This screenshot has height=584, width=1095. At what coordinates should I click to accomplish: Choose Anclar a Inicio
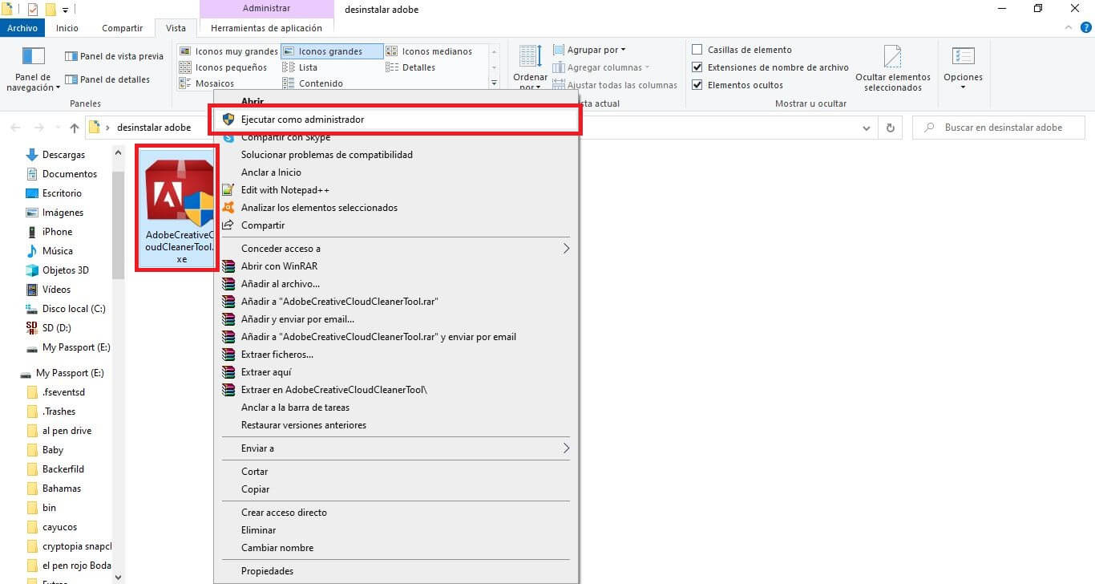coord(271,172)
